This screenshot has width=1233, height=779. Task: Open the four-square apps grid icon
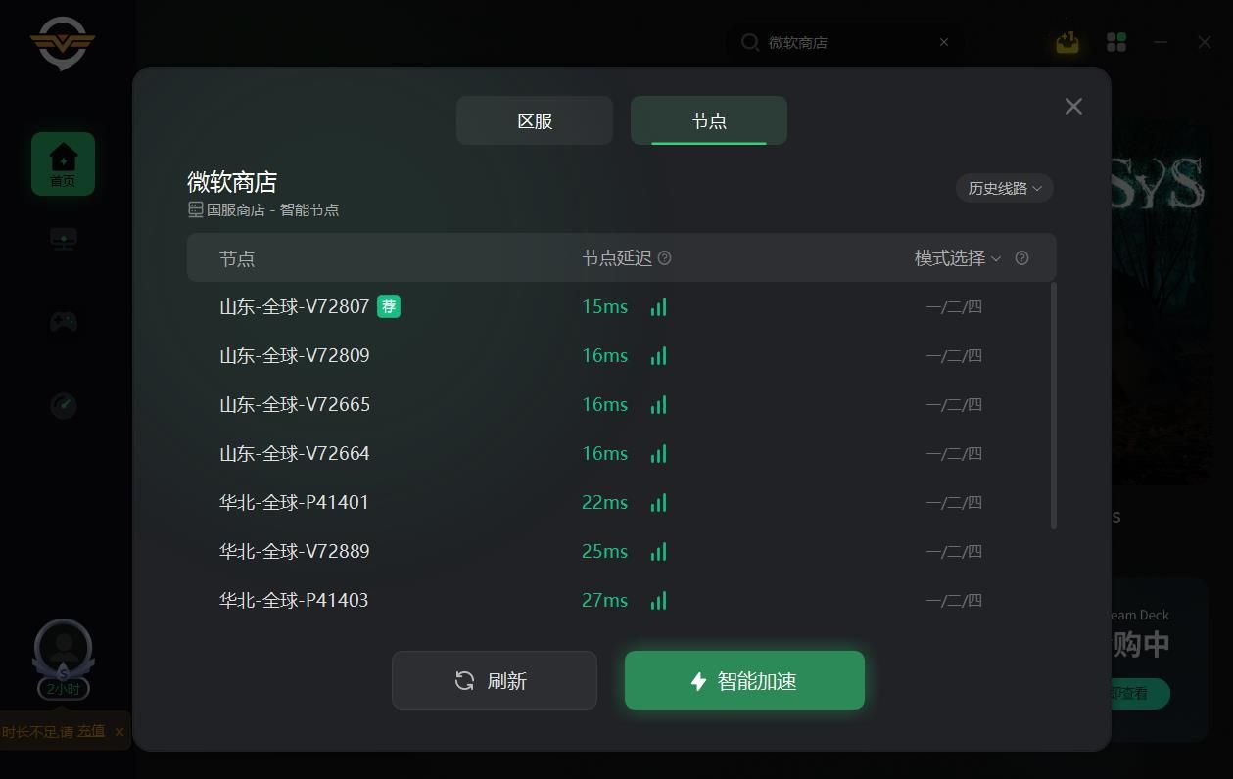pyautogui.click(x=1116, y=42)
